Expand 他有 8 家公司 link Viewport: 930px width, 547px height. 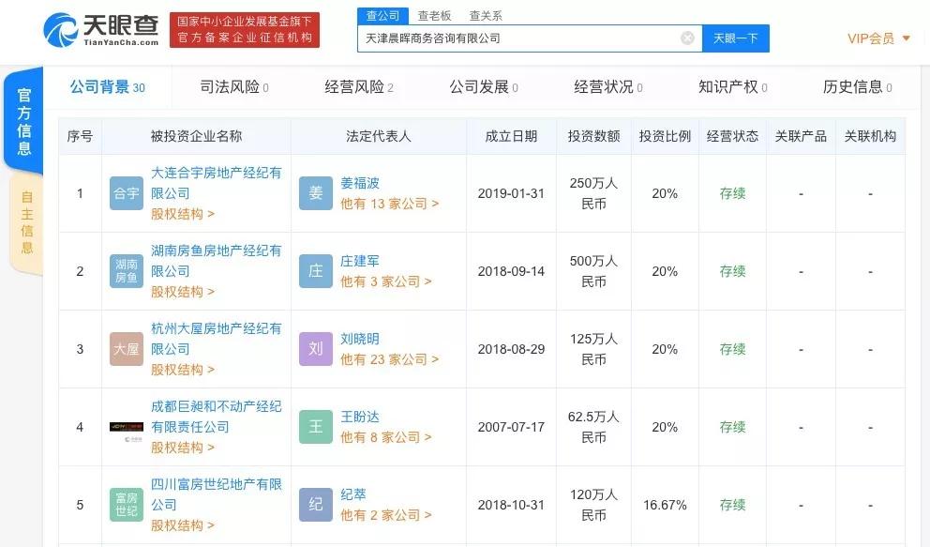386,436
